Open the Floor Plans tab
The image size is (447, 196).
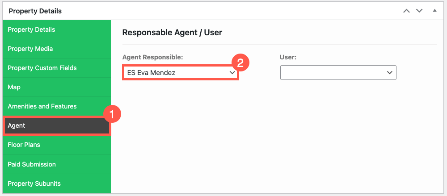(56, 145)
